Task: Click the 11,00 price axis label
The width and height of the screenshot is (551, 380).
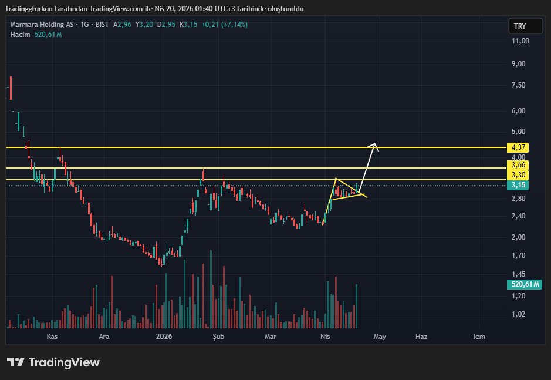Action: pos(520,41)
